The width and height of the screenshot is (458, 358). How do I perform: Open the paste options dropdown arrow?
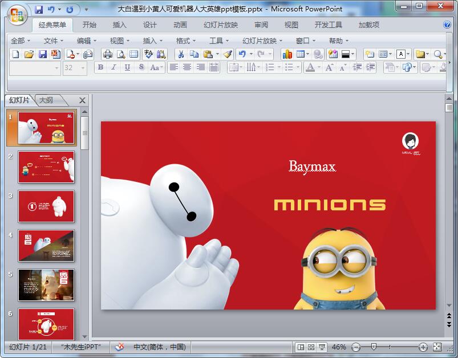[217, 54]
